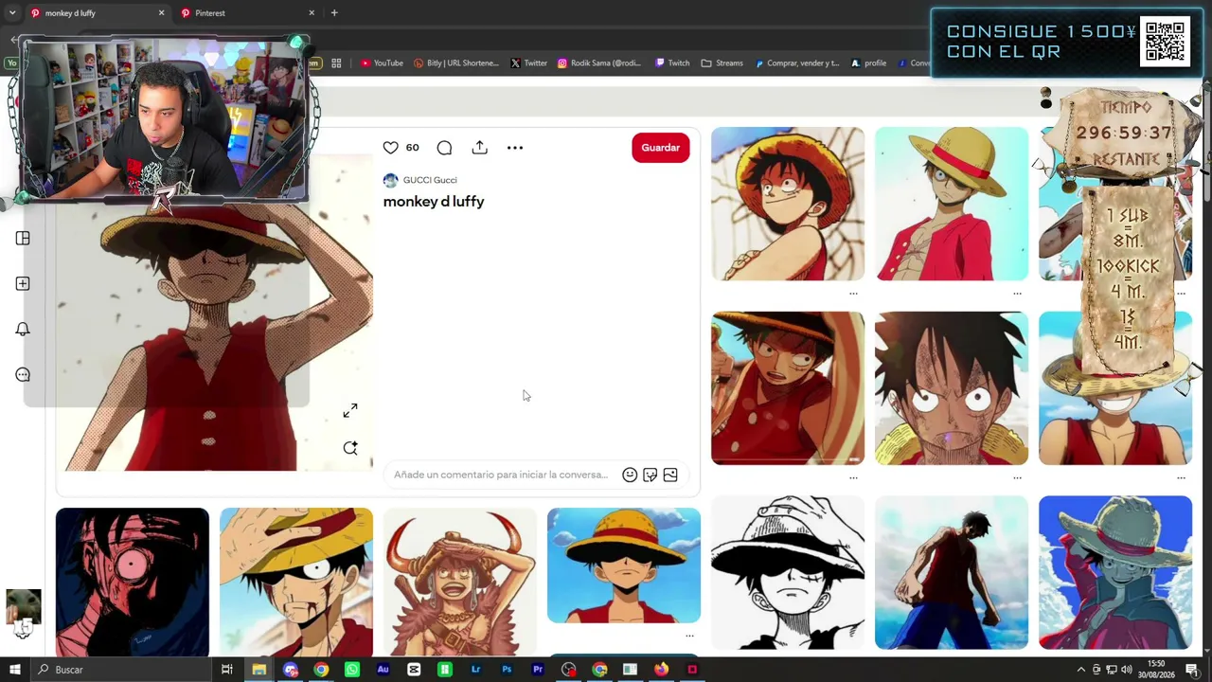Screen dimensions: 1212x682
Task: Open Adobe Premiere Pro from the taskbar
Action: [538, 670]
